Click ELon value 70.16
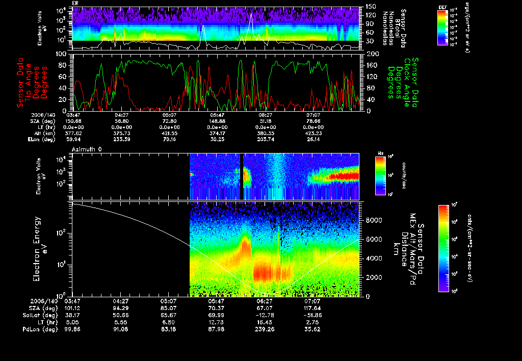This screenshot has height=361, width=522. [x=169, y=140]
